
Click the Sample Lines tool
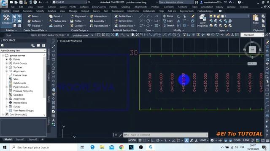(124, 21)
